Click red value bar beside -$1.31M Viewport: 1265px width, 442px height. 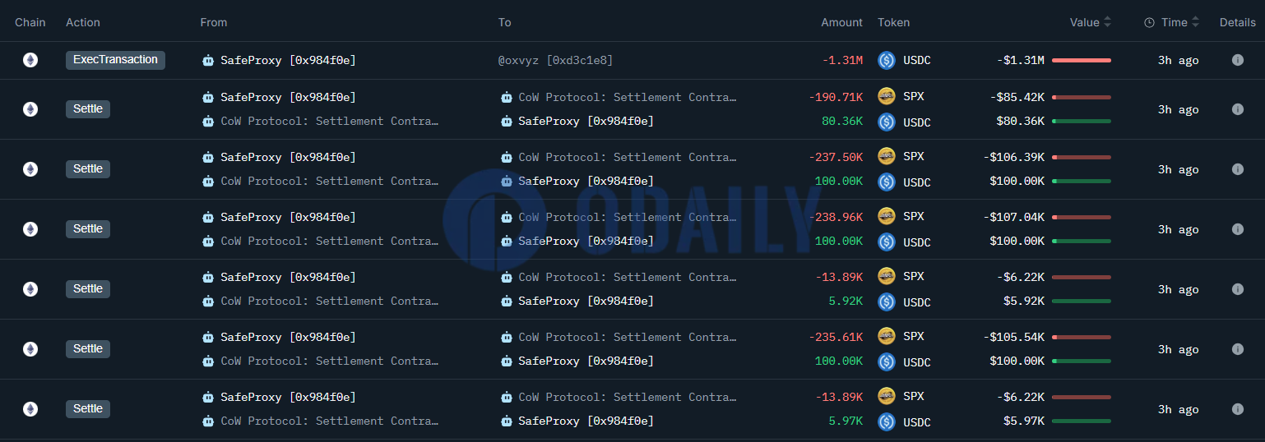coord(1081,60)
